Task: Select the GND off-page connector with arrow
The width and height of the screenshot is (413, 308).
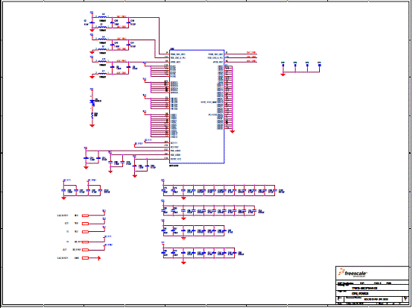Action: 91,258
